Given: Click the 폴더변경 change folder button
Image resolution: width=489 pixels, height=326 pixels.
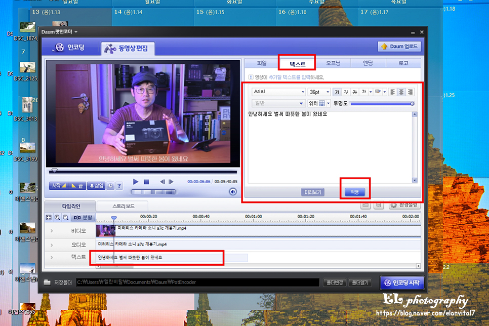Looking at the screenshot, I should (x=334, y=282).
